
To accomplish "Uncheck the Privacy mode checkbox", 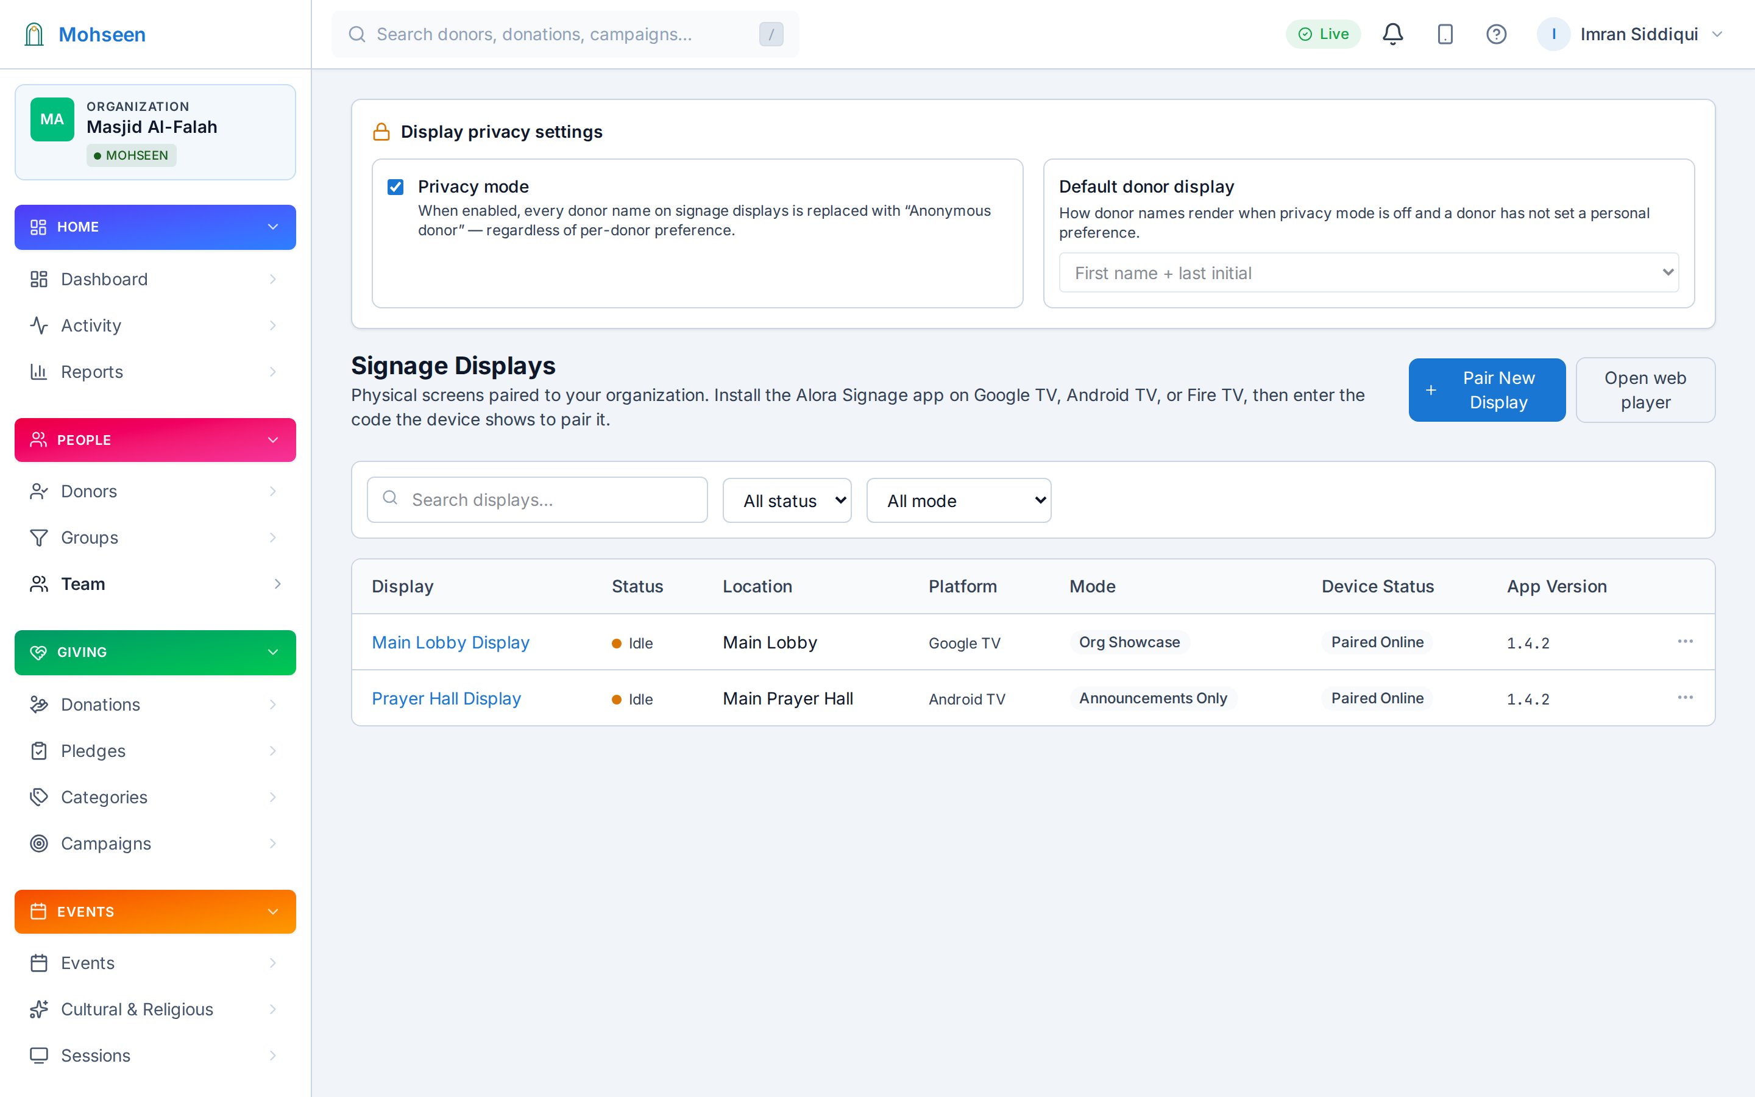I will click(395, 187).
